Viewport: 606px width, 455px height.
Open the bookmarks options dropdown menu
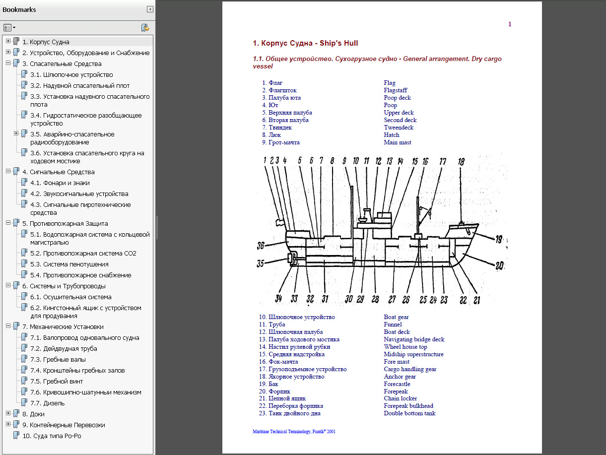(9, 28)
